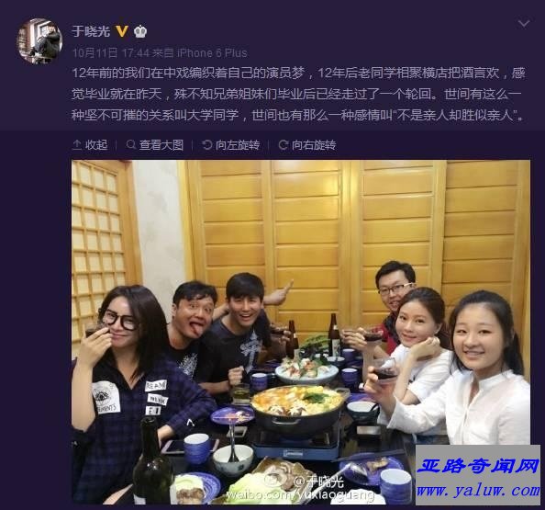This screenshot has height=510, width=545.
Task: Open the 于晓光 username link
Action: point(91,31)
